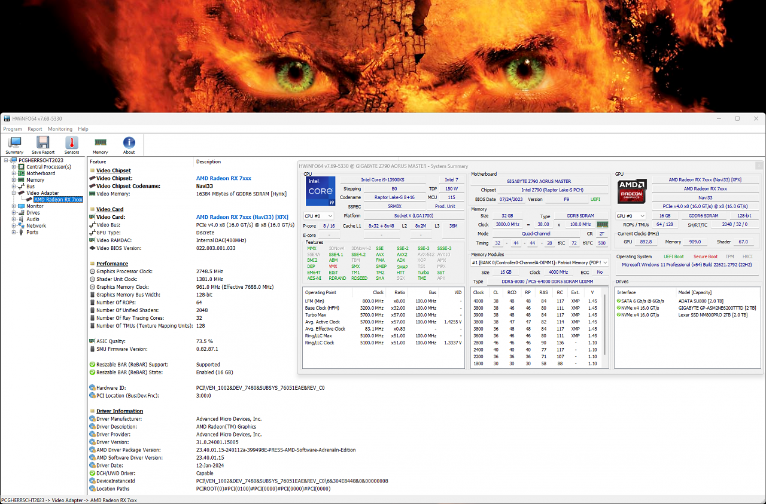This screenshot has height=504, width=766.
Task: Expand the Motherboard tree node
Action: [x=14, y=173]
